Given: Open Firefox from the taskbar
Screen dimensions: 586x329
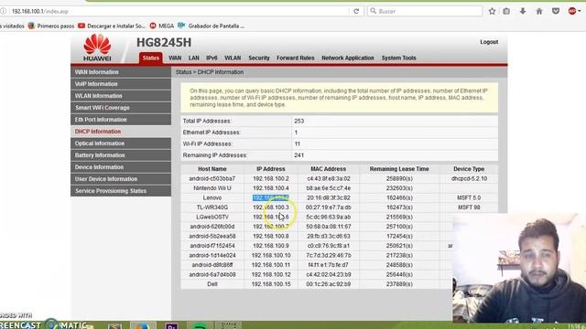Looking at the screenshot, I should 143,326.
